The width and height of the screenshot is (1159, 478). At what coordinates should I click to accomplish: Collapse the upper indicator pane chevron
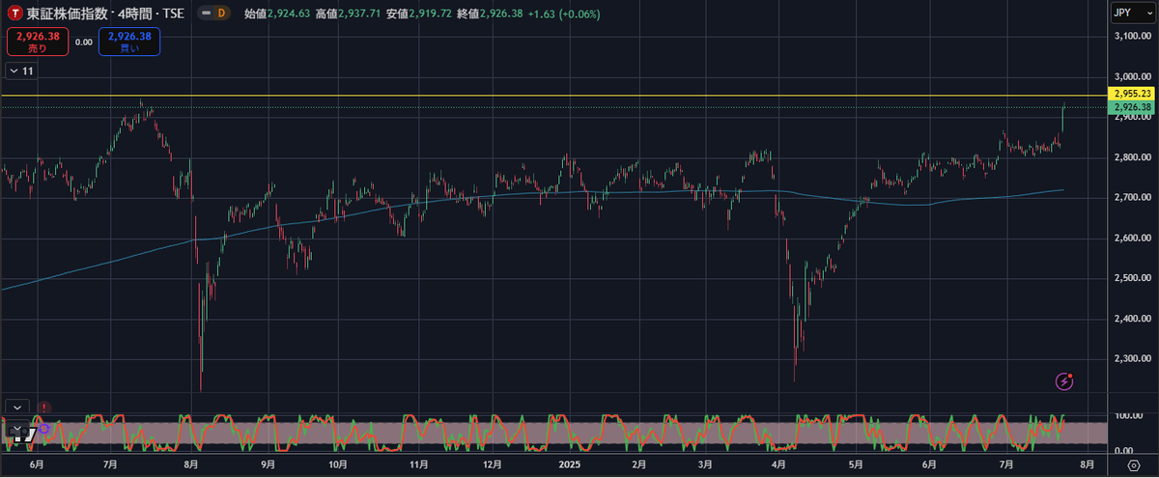click(16, 408)
